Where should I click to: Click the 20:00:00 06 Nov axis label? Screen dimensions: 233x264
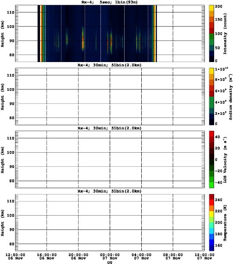(x=78, y=257)
